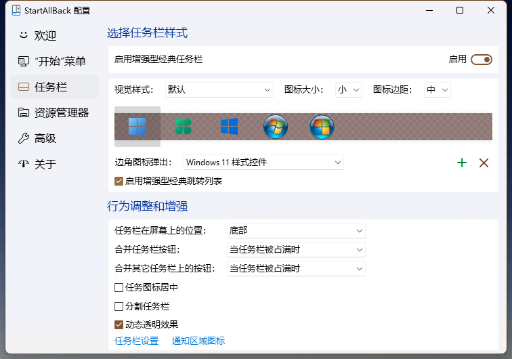Open the 视觉样式 dropdown set to 默认
The image size is (512, 359).
(x=219, y=89)
